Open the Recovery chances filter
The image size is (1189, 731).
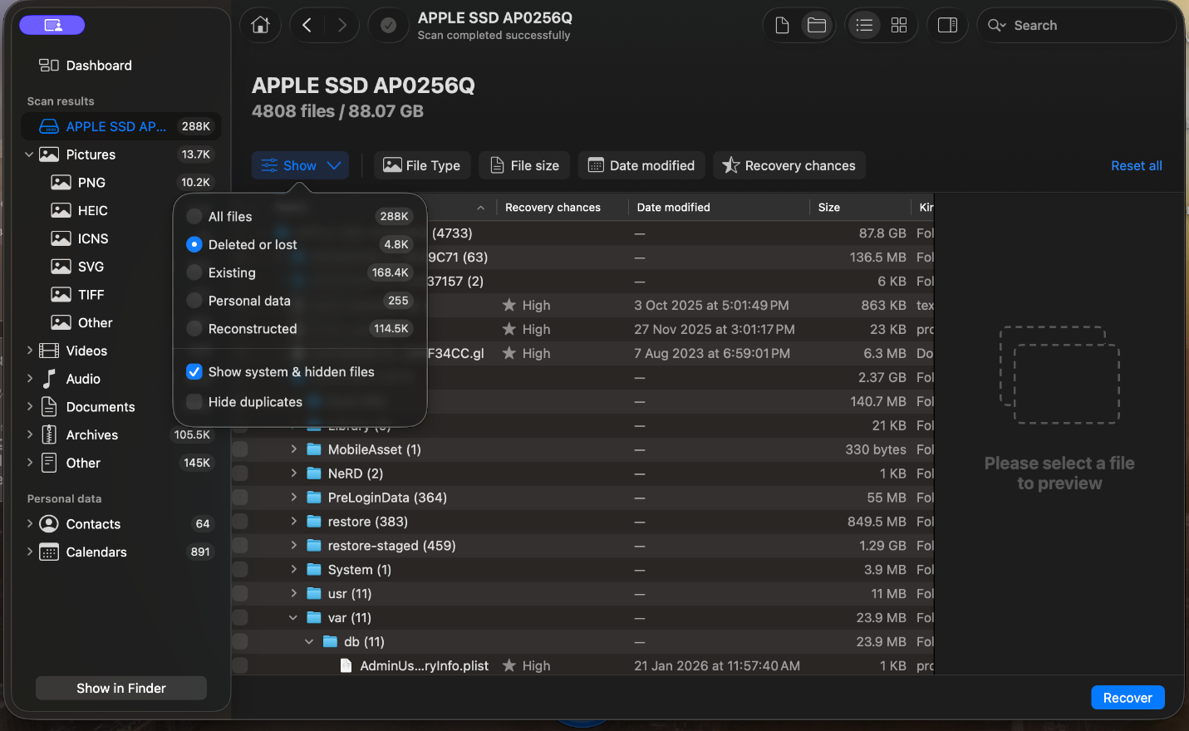(x=789, y=165)
